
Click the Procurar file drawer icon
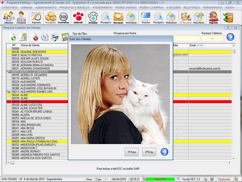click(x=118, y=18)
